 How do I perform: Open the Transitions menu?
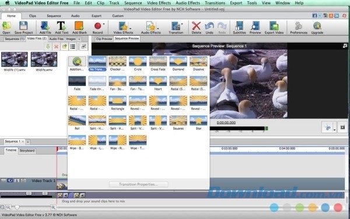(215, 3)
